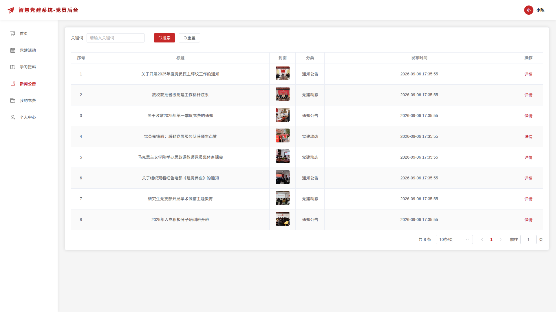Select page number 1 in pagination
Viewport: 556px width, 312px height.
pyautogui.click(x=491, y=239)
